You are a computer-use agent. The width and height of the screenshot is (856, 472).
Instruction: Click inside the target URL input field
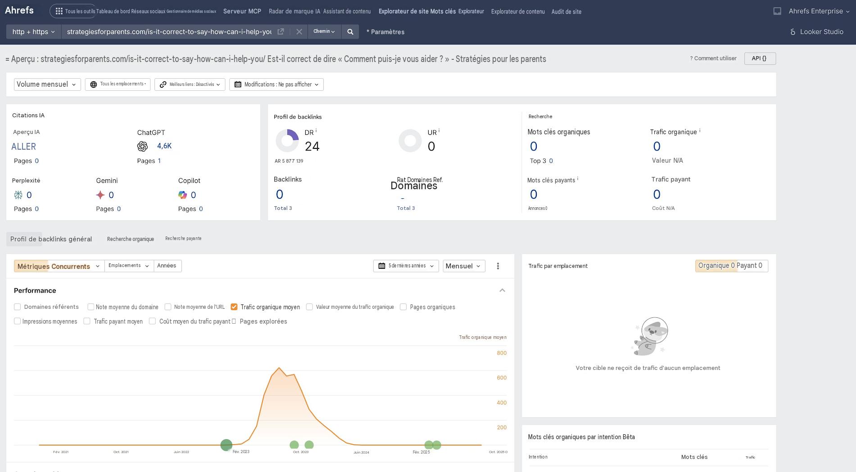tap(169, 31)
